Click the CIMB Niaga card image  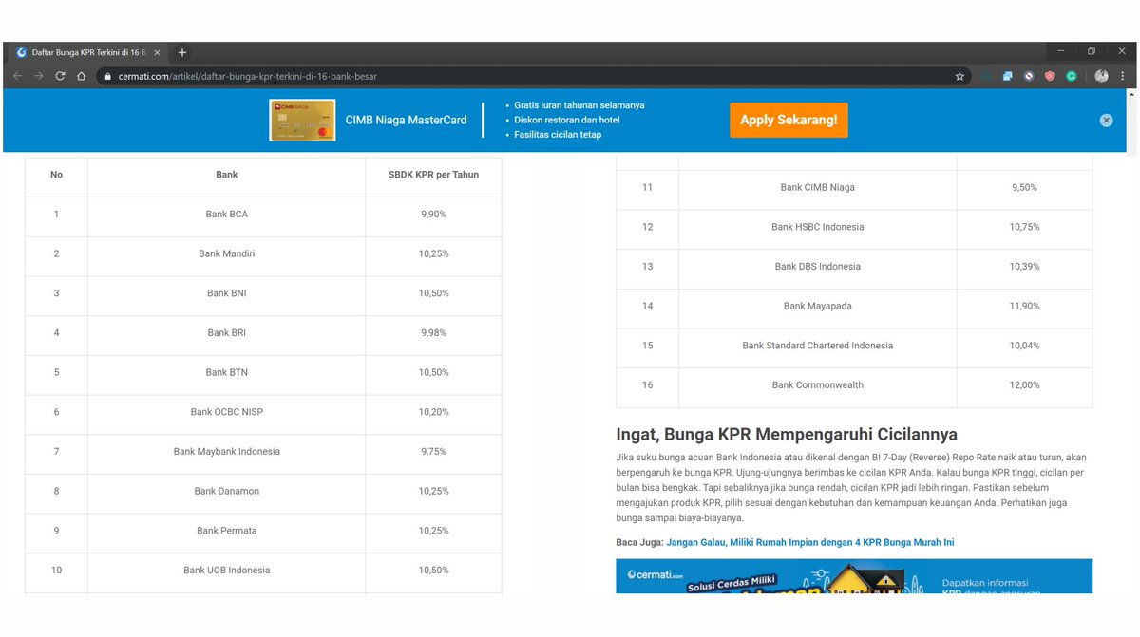click(x=302, y=121)
